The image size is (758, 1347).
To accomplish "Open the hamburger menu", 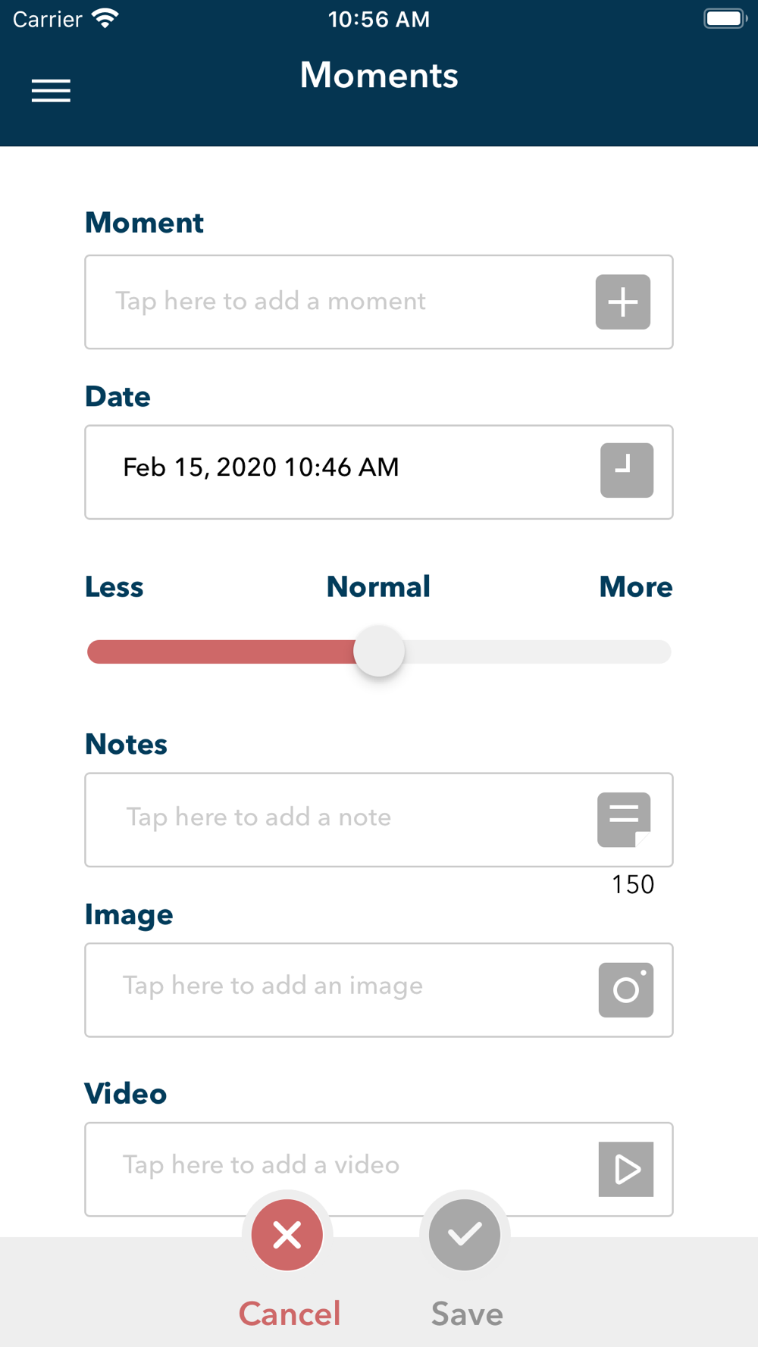I will pos(51,91).
